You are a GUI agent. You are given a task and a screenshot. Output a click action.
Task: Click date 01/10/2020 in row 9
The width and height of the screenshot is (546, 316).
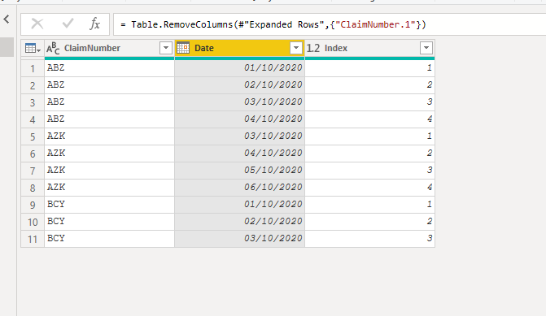(x=239, y=205)
